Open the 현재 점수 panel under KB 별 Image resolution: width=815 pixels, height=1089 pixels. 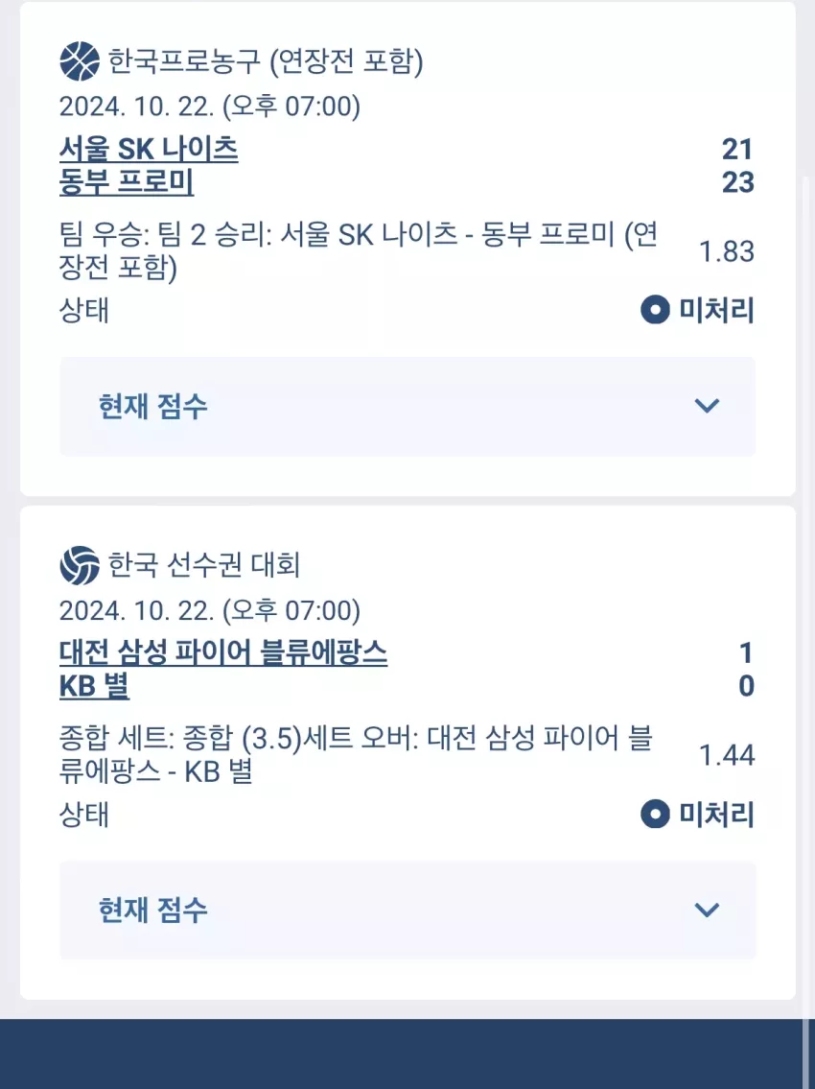point(407,911)
